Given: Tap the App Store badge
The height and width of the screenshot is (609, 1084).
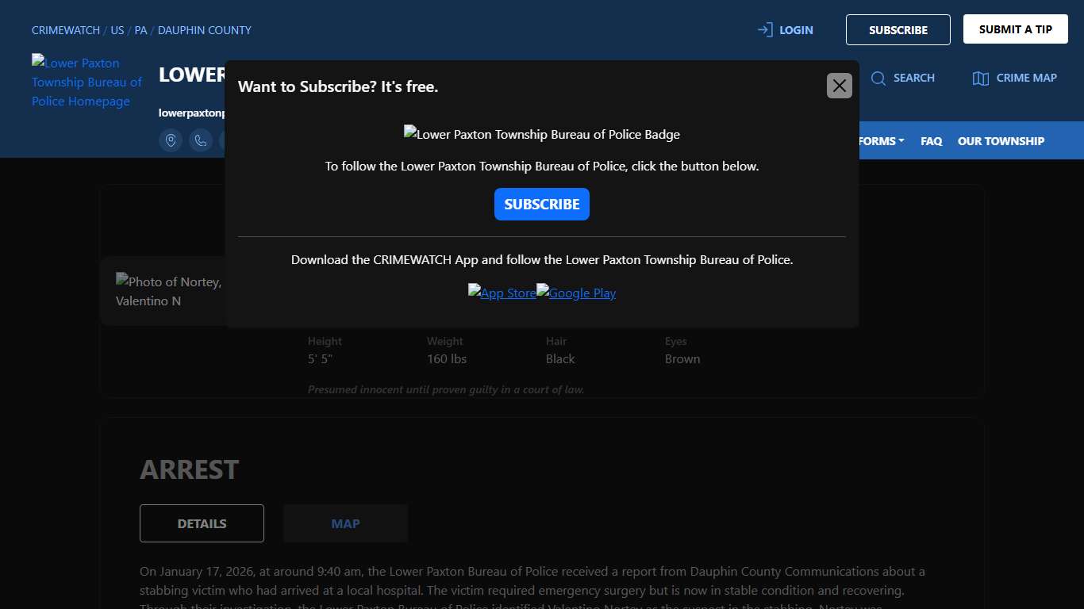Looking at the screenshot, I should [x=502, y=293].
